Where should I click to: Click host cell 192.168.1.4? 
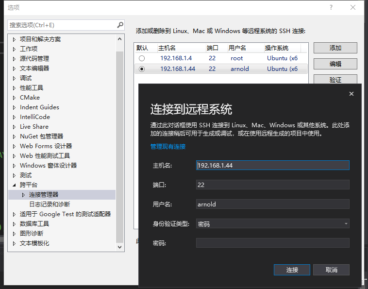point(176,58)
